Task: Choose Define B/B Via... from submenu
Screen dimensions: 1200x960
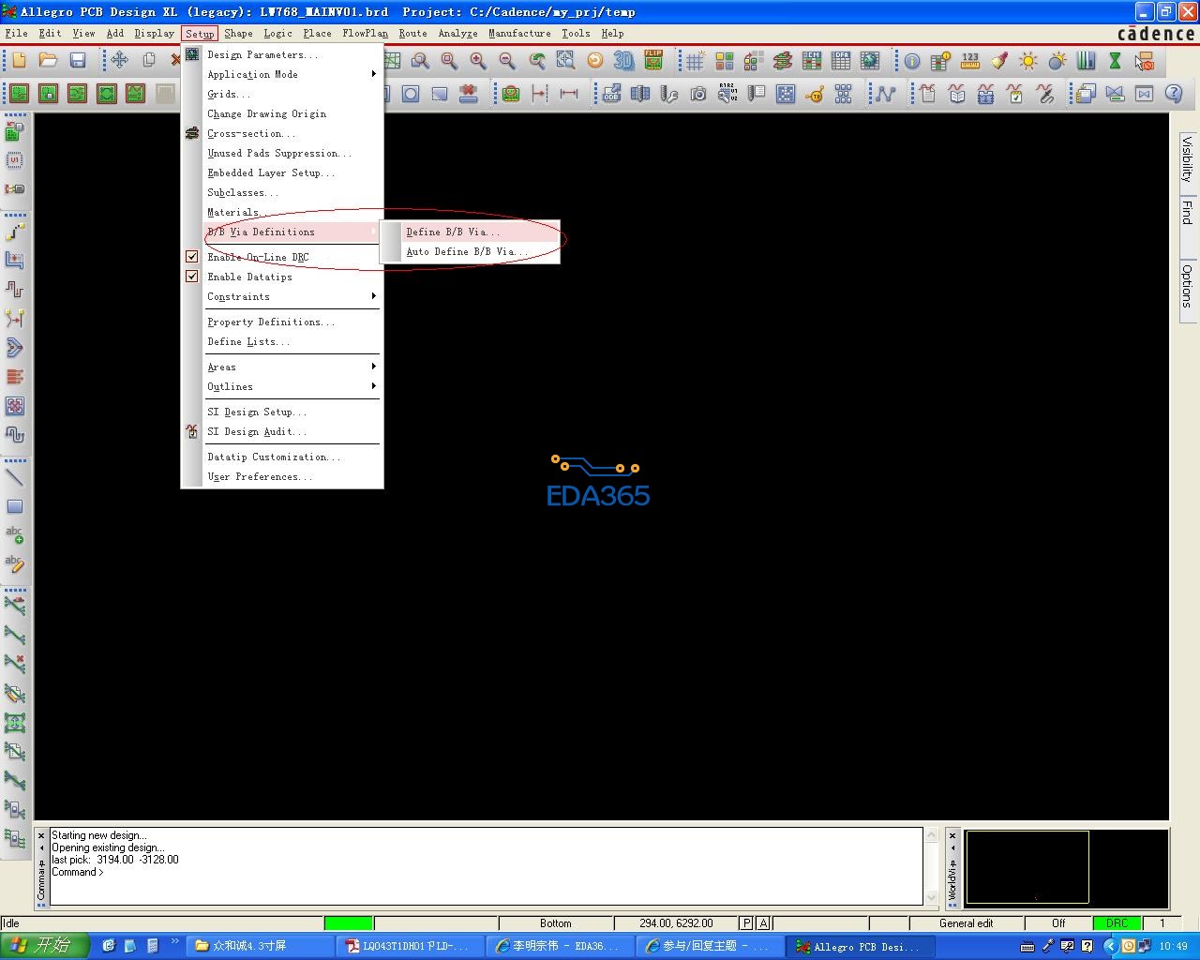Action: [470, 232]
